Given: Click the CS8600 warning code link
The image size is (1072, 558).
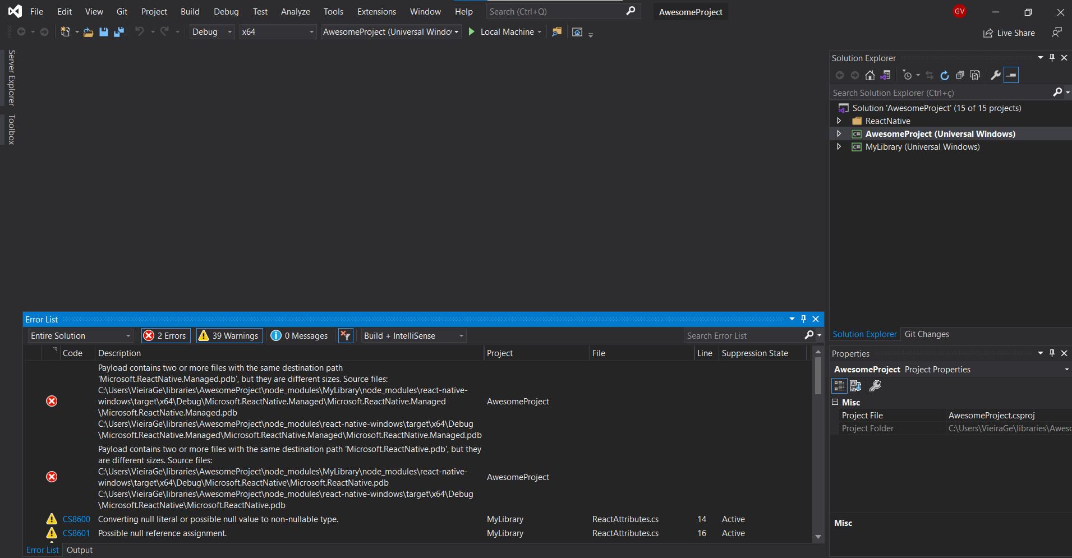Looking at the screenshot, I should 76,519.
